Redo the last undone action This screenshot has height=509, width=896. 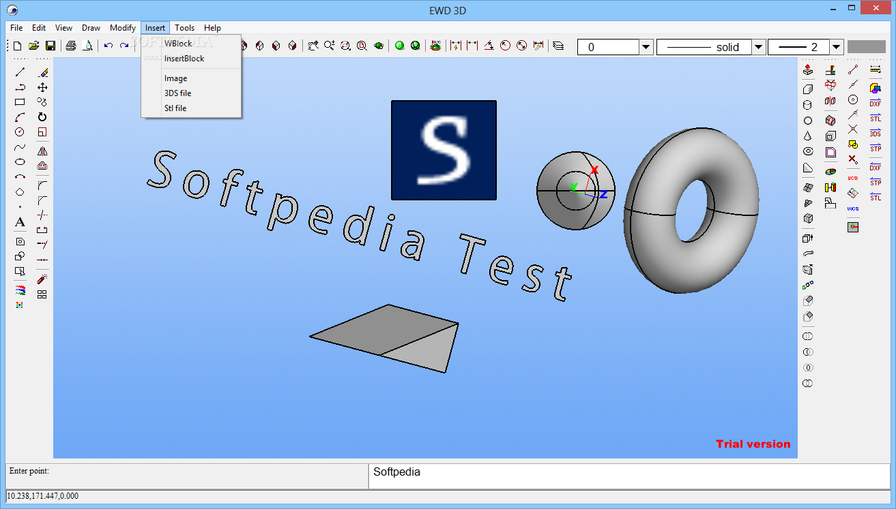pos(124,46)
